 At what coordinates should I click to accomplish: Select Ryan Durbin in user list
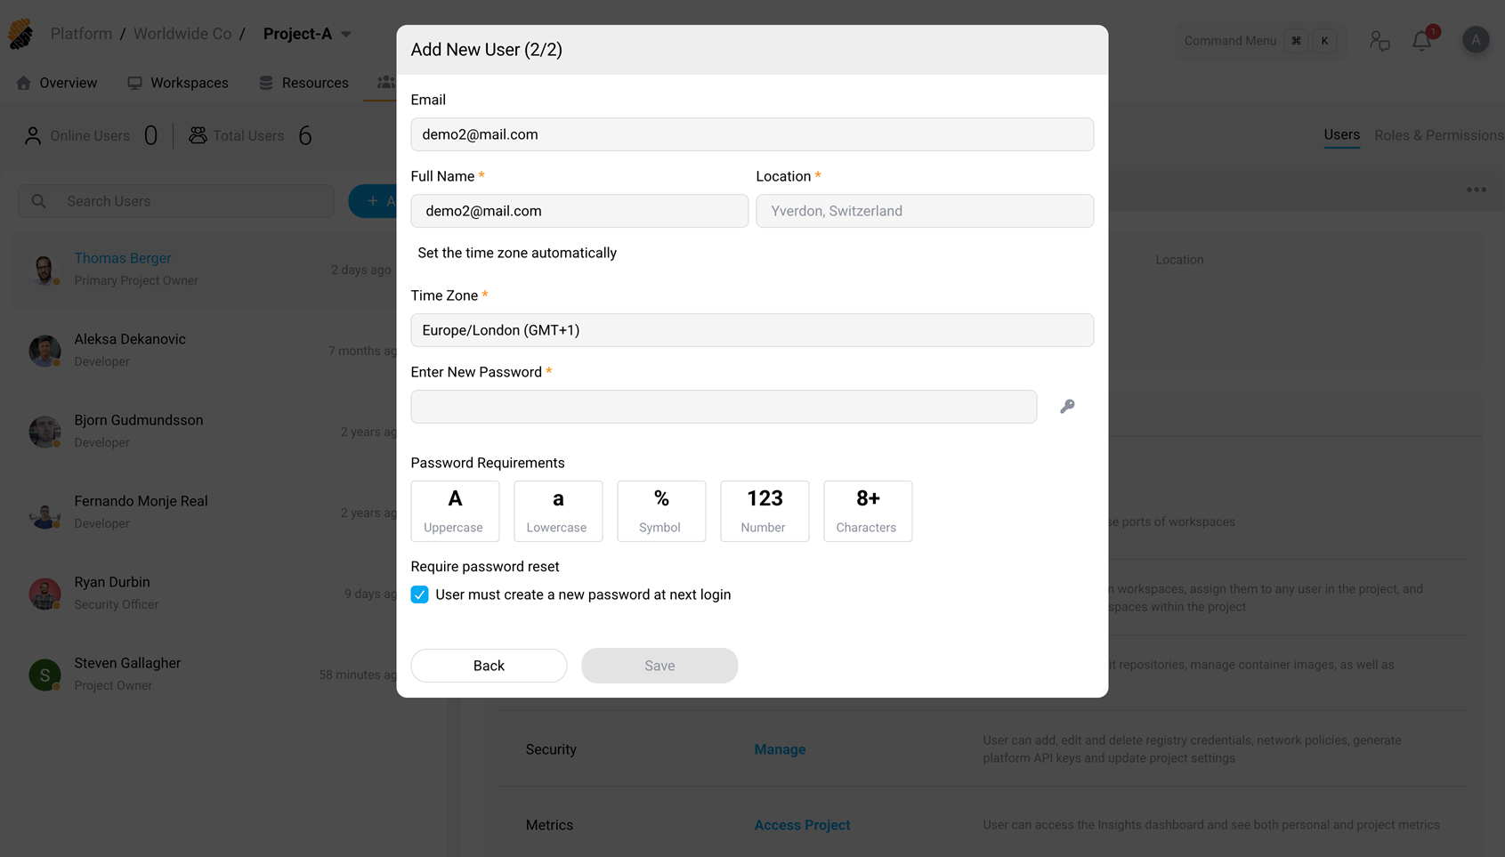coord(205,594)
